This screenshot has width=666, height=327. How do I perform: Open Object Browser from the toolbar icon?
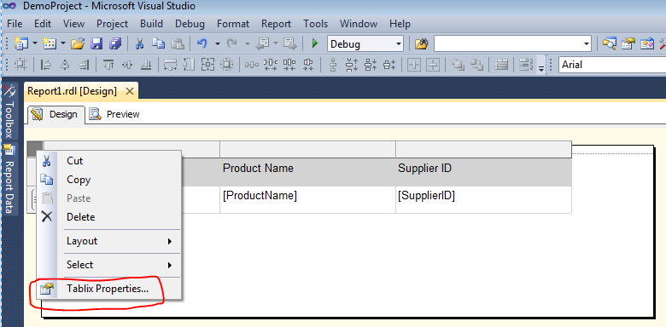click(x=647, y=43)
